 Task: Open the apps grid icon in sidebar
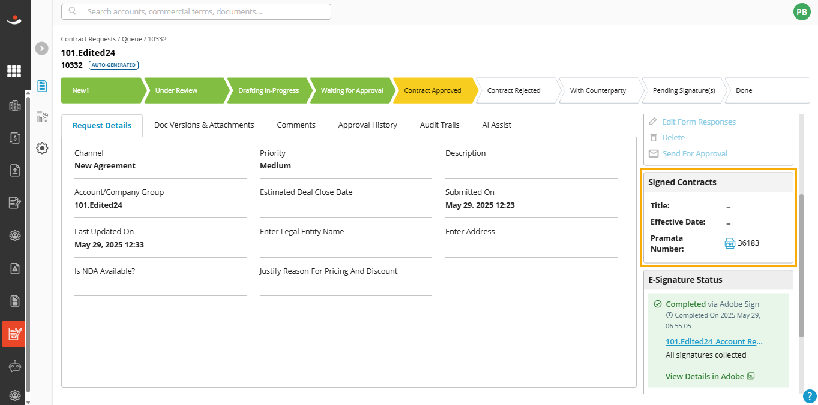pos(14,71)
